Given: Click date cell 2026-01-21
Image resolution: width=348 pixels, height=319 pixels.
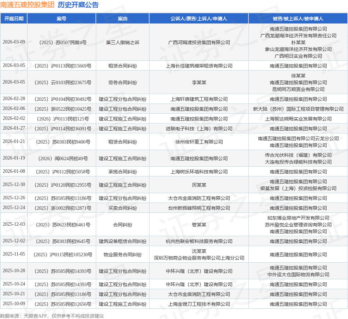Looking at the screenshot, I should 14,141.
